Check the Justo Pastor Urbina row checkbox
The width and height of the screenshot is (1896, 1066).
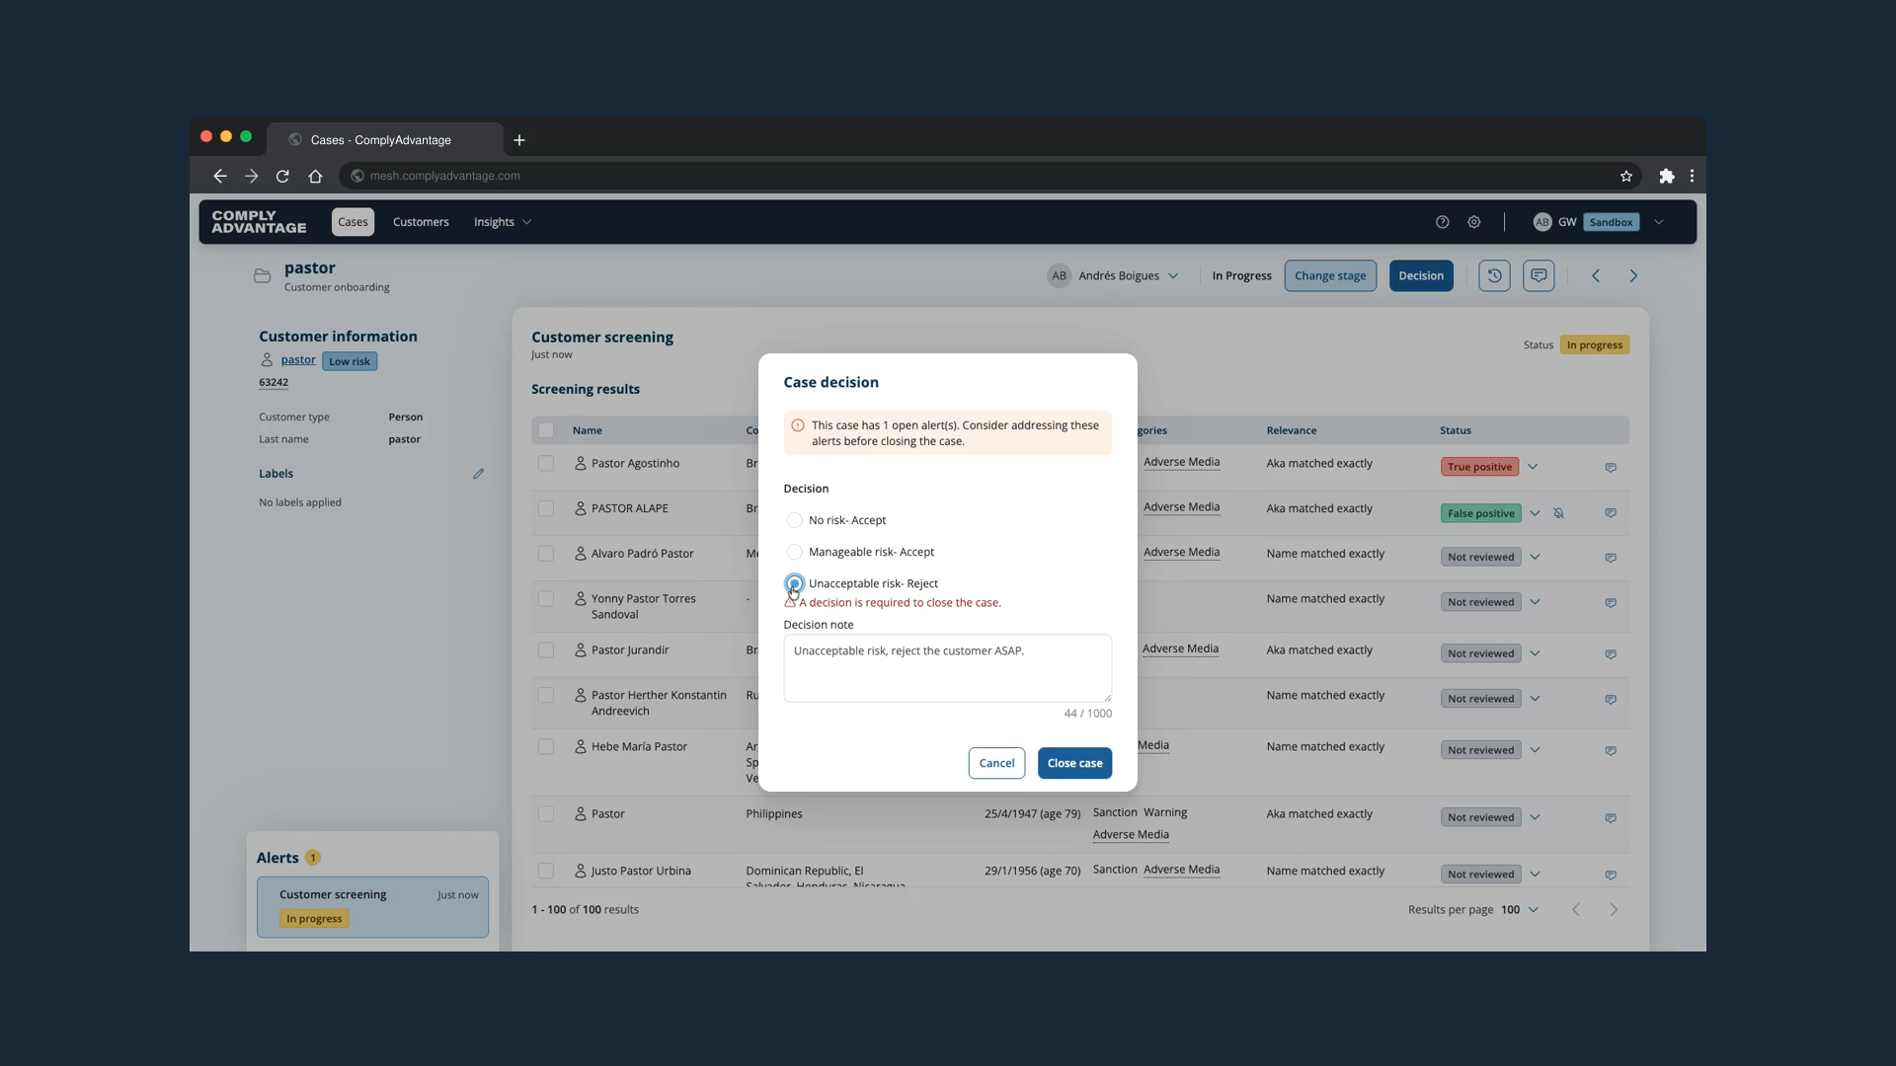tap(546, 871)
